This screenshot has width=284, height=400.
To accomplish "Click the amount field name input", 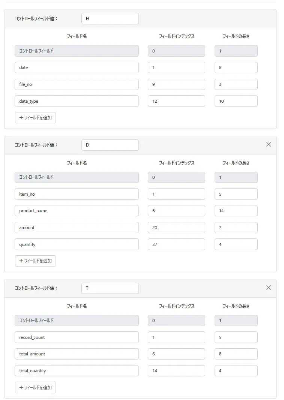I will [77, 228].
